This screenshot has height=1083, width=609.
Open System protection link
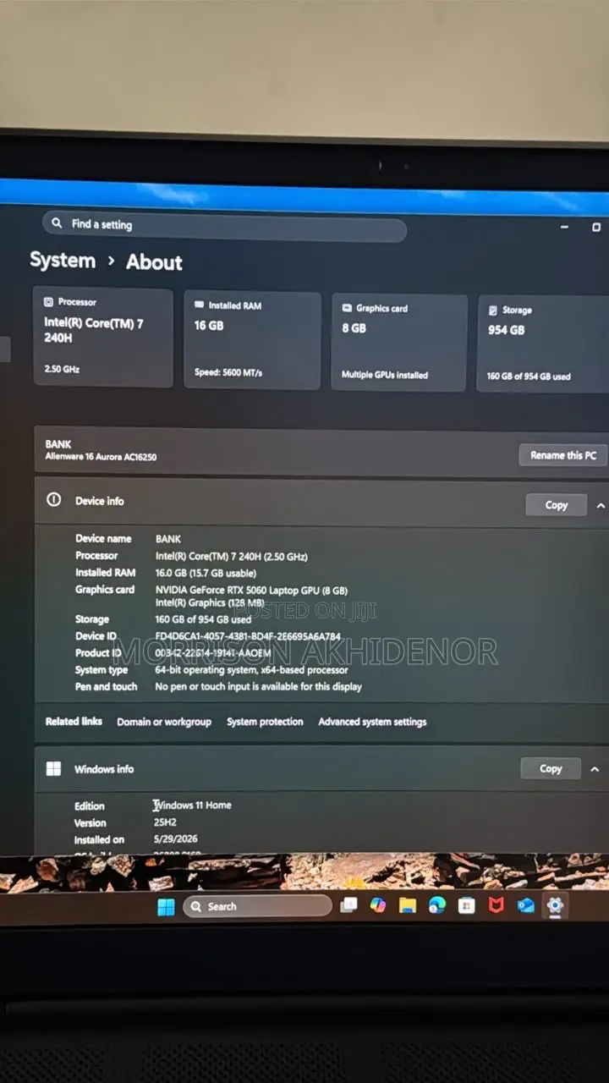point(265,722)
